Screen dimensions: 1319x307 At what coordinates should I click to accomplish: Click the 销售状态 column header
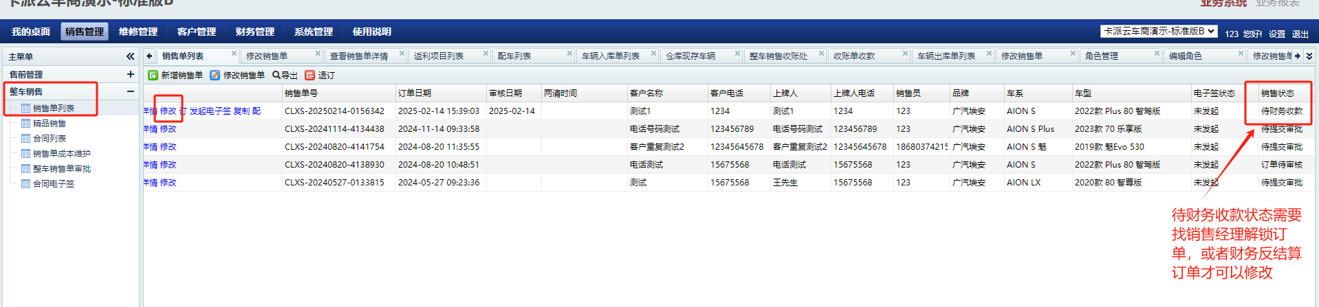click(x=1277, y=93)
